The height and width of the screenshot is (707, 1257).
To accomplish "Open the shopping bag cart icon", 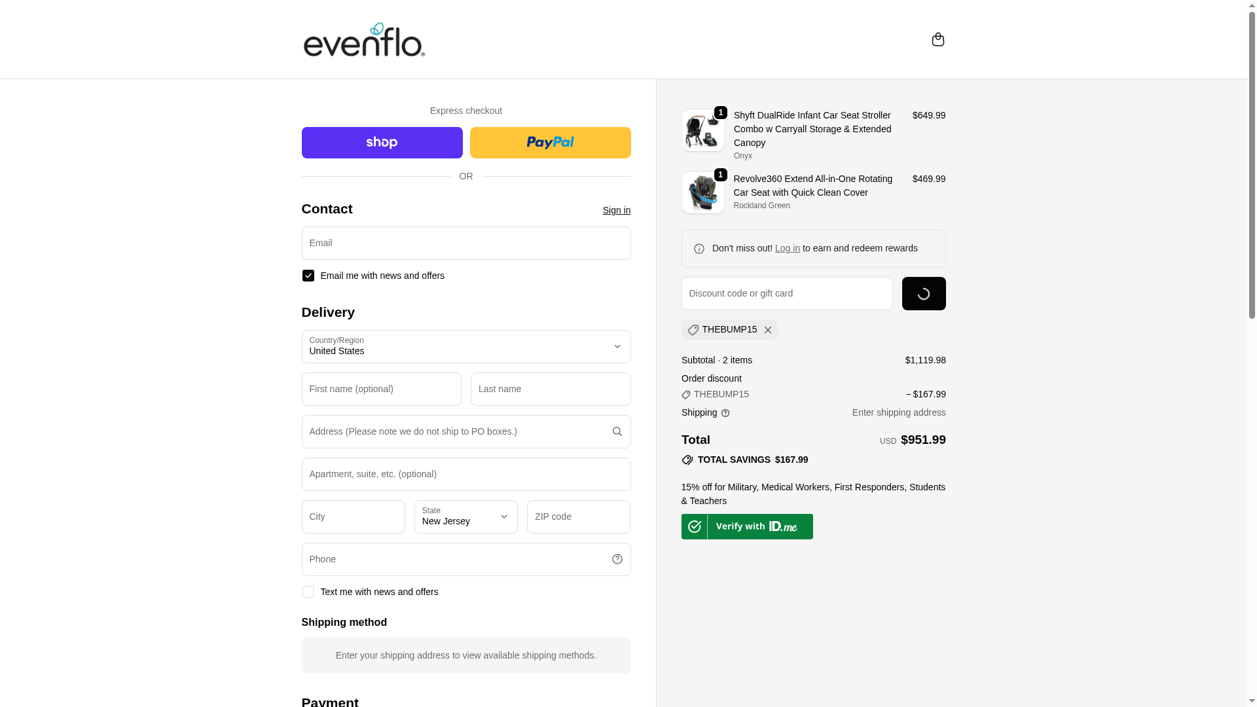I will tap(938, 39).
